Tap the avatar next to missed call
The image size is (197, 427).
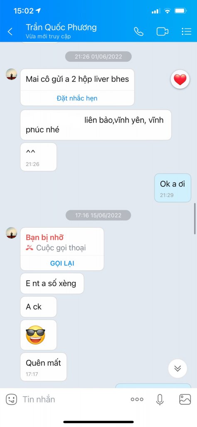[x=11, y=233]
